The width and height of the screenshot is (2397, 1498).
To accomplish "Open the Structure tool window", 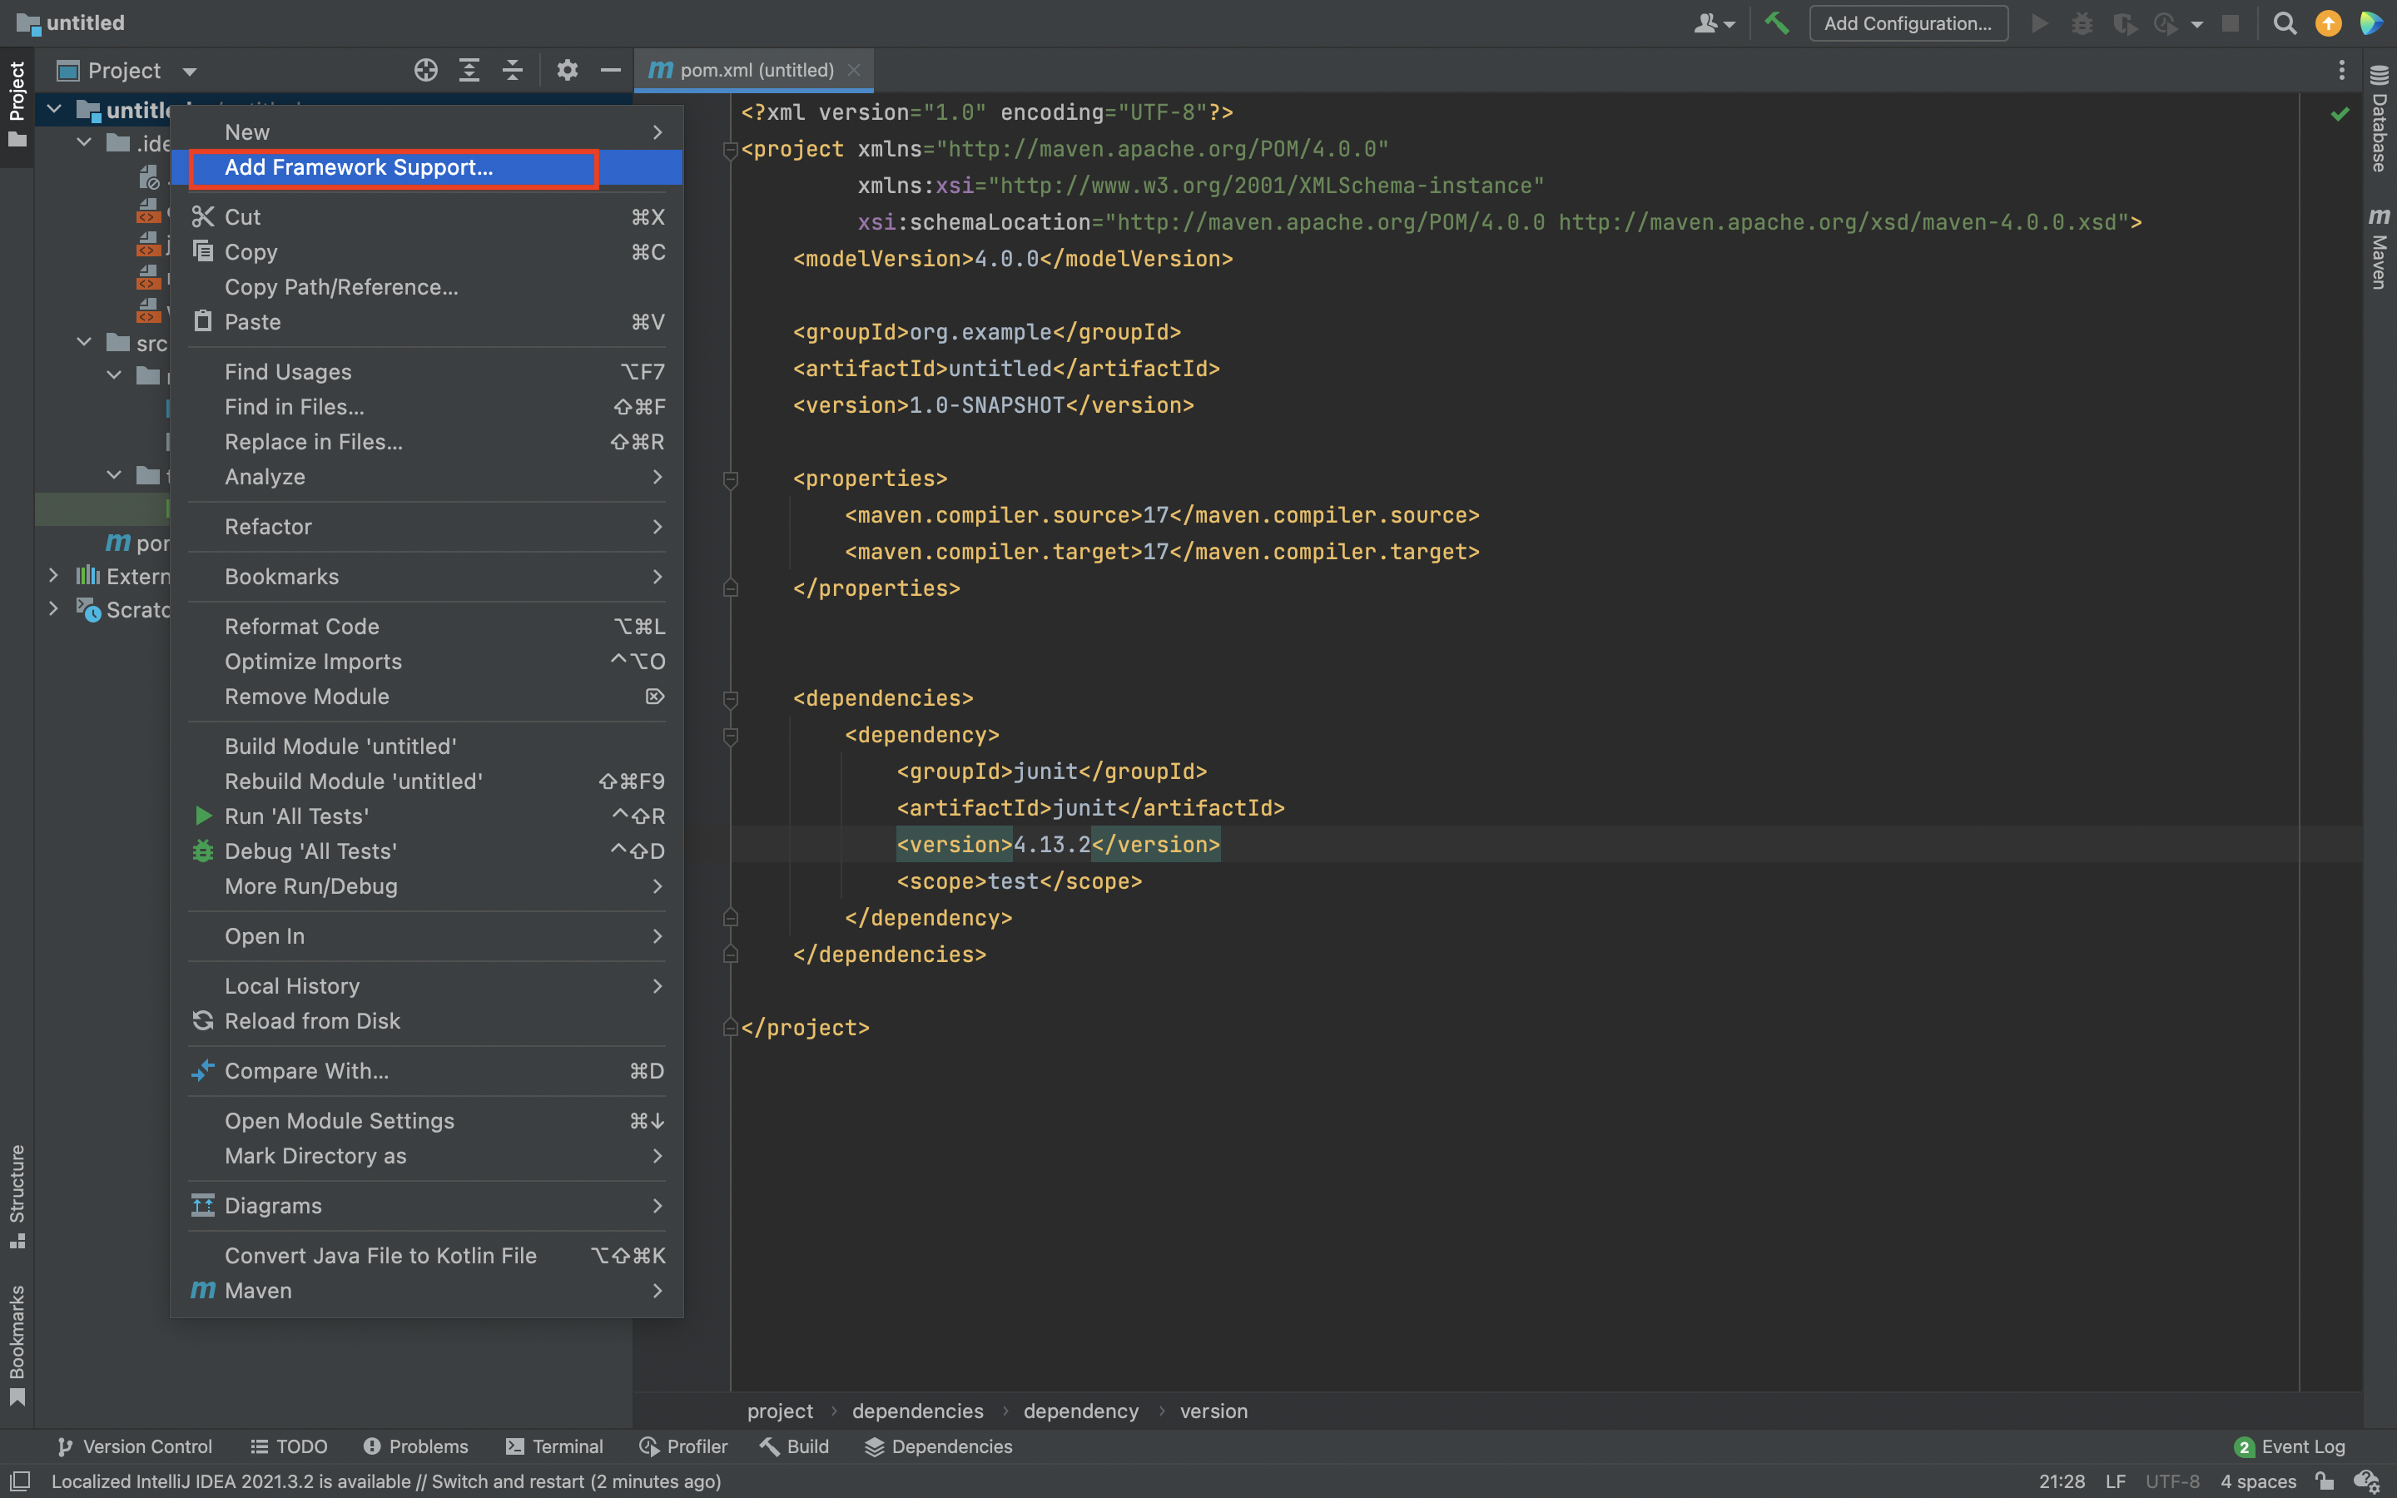I will click(x=17, y=1195).
